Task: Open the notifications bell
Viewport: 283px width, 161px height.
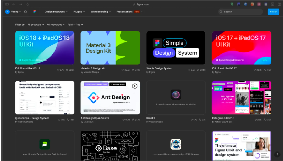Action: point(26,12)
